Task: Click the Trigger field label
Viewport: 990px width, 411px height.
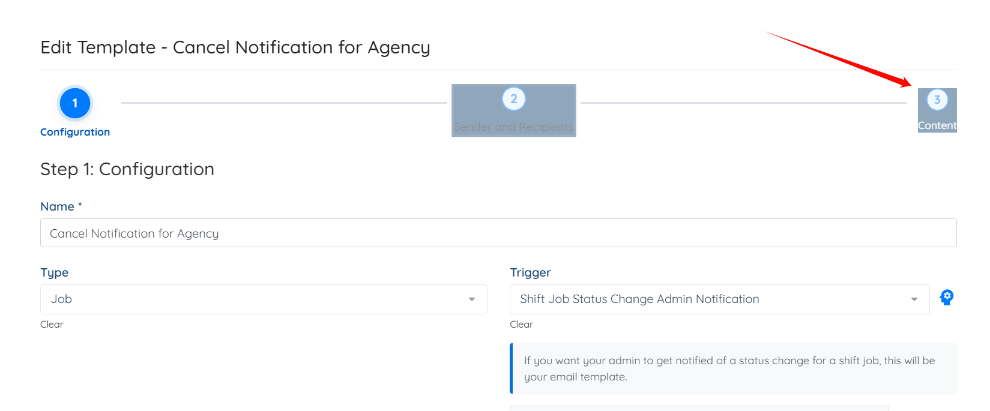Action: pyautogui.click(x=530, y=272)
